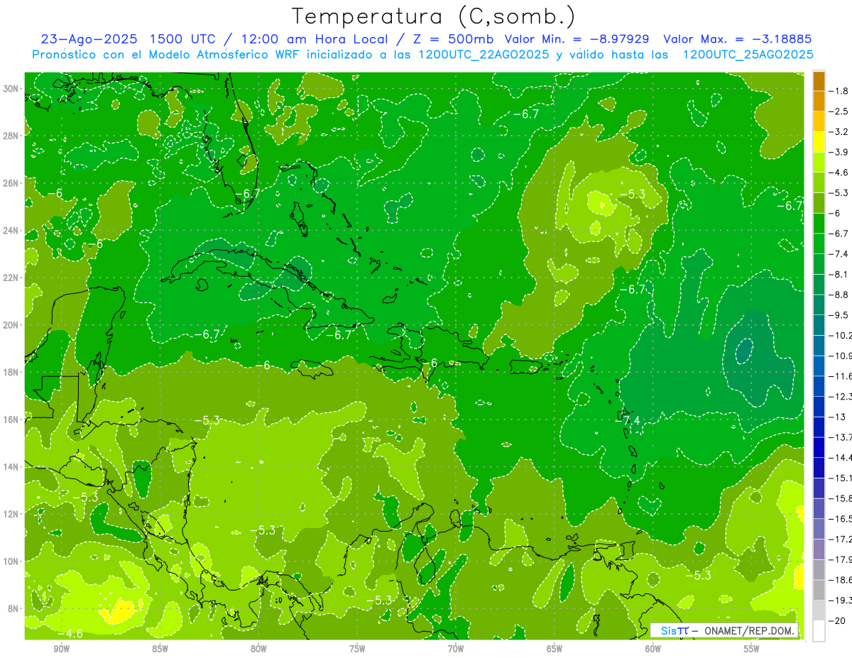Click the '1200UTC_25AGO2025' valid-until time
The height and width of the screenshot is (658, 852).
[748, 55]
